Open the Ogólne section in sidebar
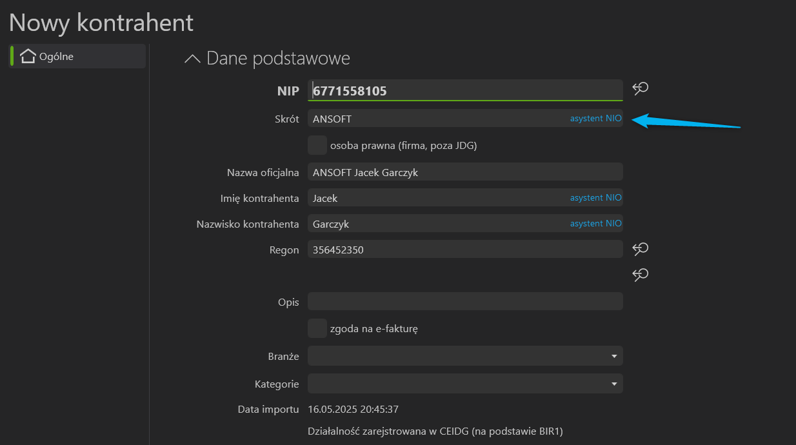 click(x=77, y=56)
